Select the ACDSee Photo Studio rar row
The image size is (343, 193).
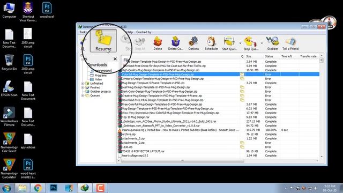(218, 122)
